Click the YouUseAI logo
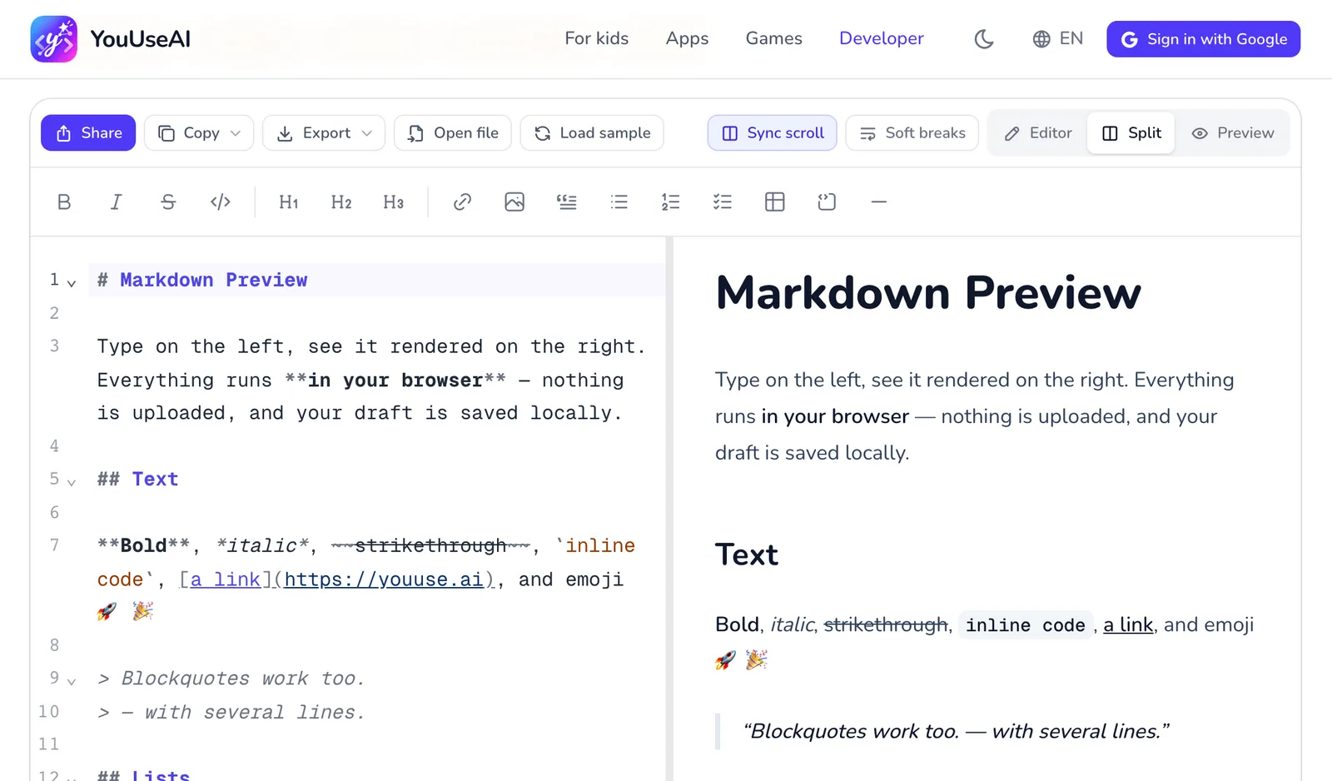Viewport: 1332px width, 781px height. (x=111, y=39)
